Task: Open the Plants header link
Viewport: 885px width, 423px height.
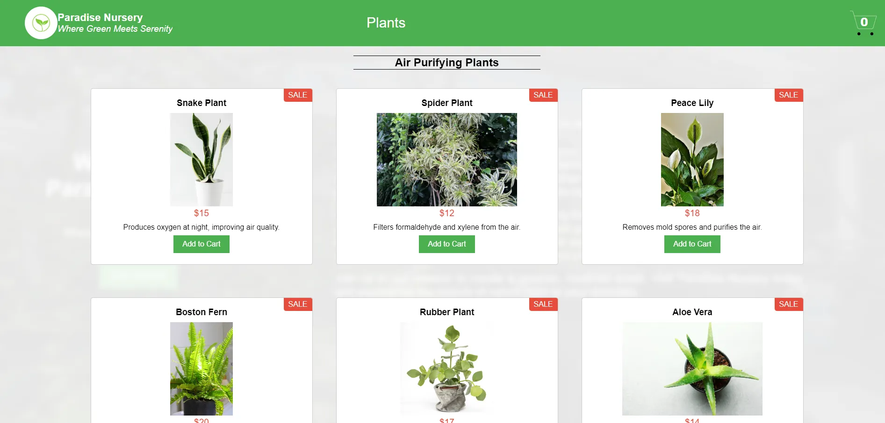Action: click(386, 23)
